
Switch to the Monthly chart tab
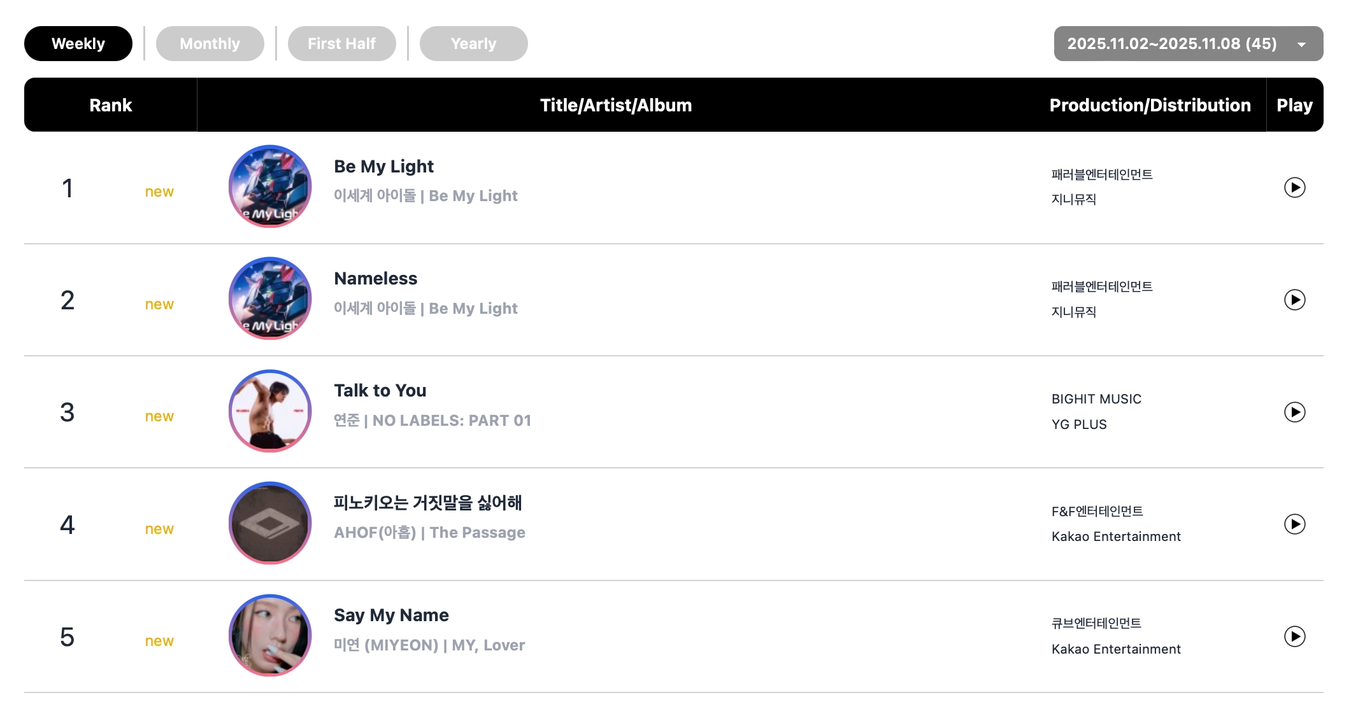click(210, 44)
